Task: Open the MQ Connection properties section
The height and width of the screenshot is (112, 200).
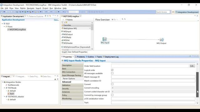Action: 72,72
